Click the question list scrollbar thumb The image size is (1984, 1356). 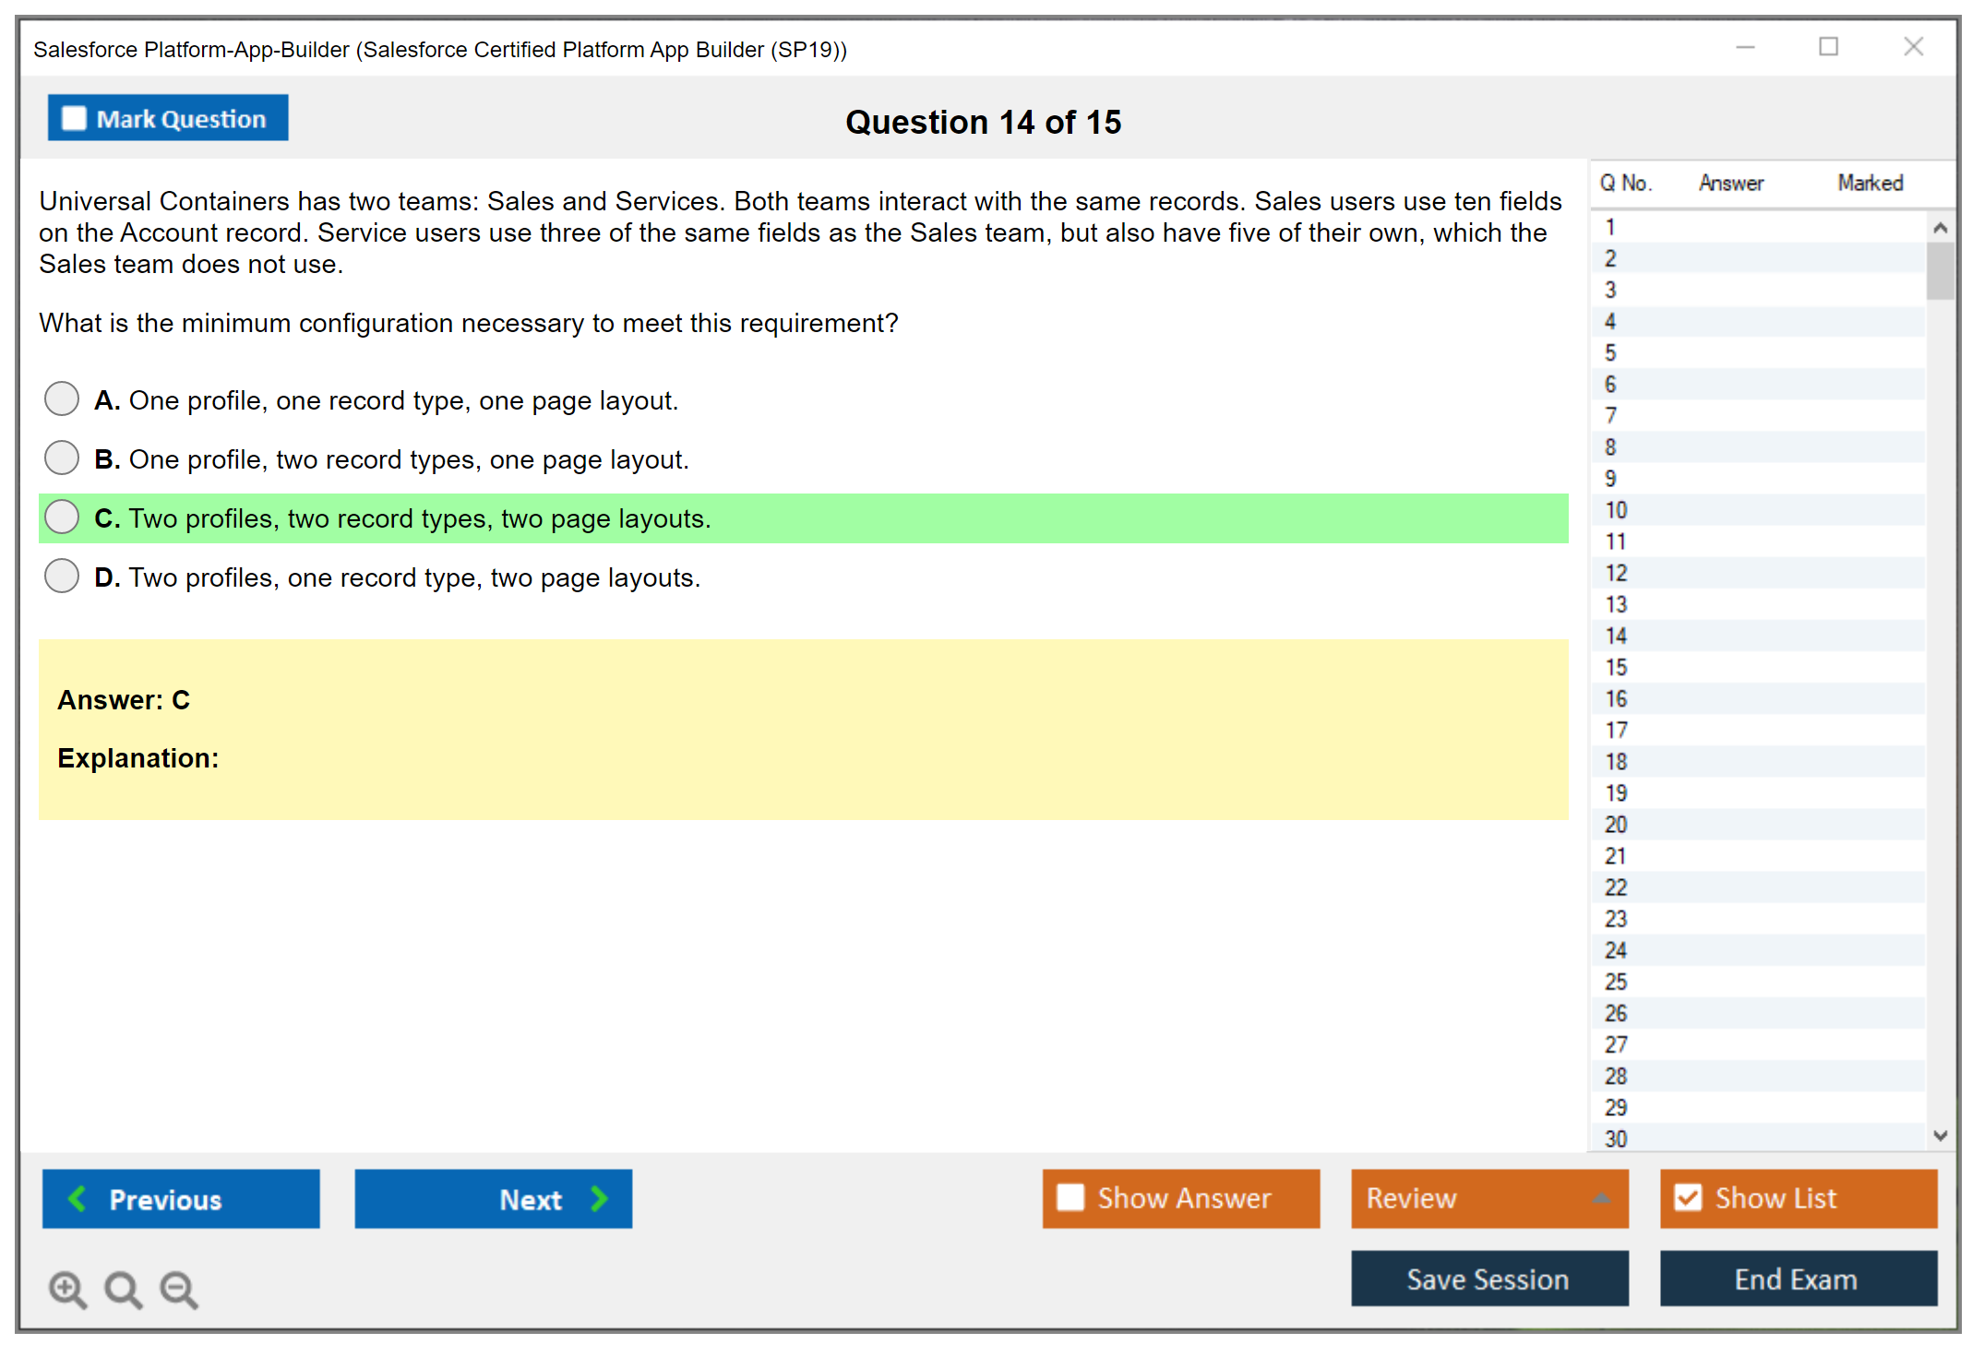point(1940,270)
